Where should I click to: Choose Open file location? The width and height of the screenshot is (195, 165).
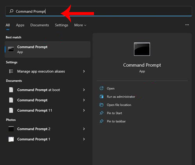coord(119,105)
